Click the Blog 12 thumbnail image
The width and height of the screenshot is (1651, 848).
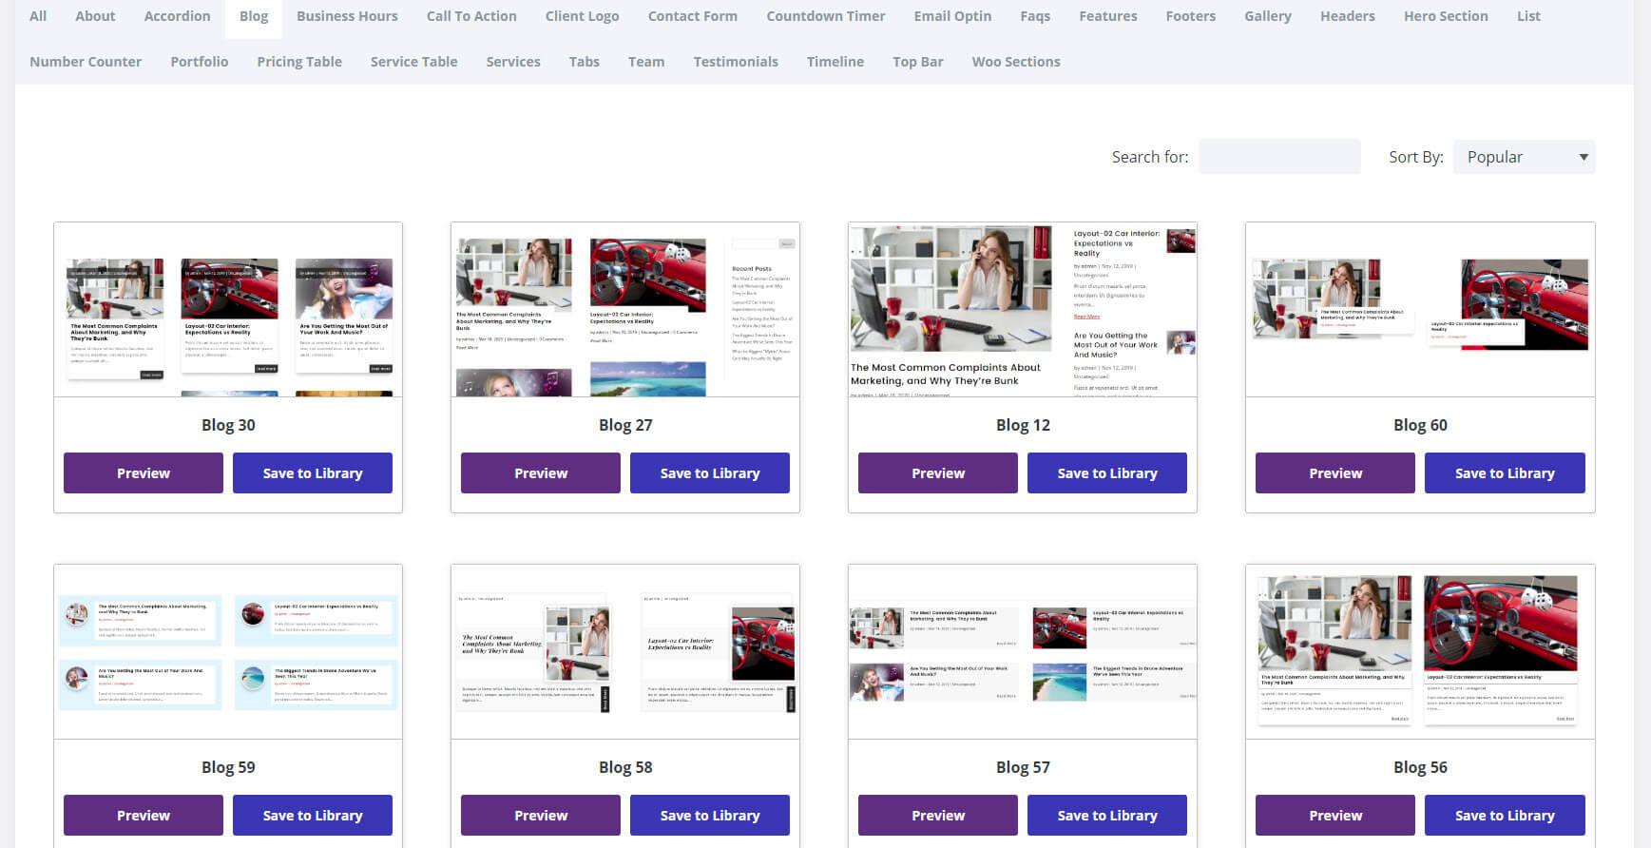[1023, 310]
